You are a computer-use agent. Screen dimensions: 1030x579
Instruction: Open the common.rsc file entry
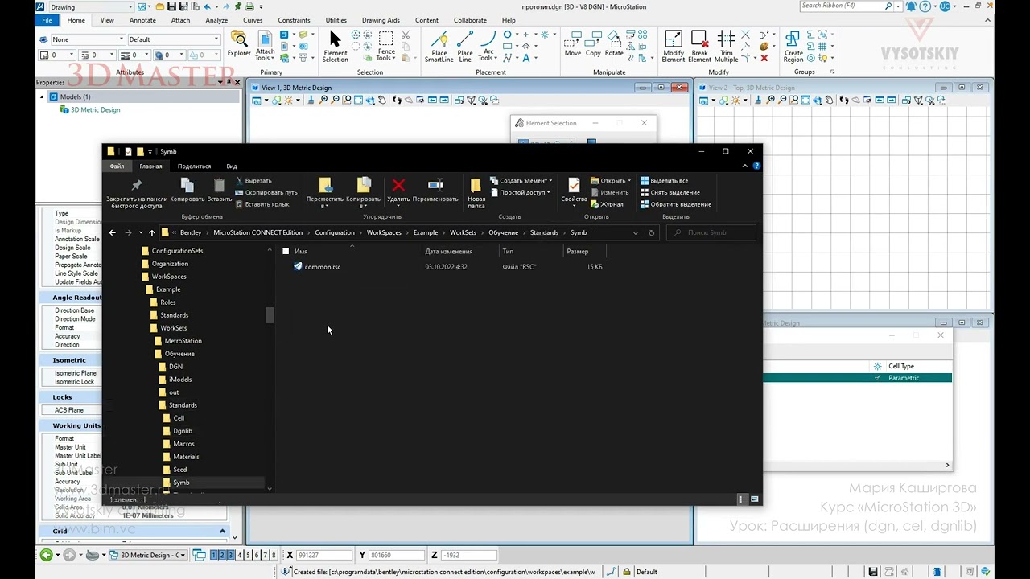323,267
